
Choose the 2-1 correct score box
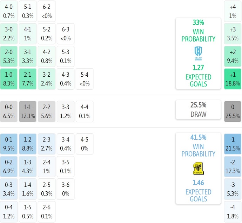point(28,79)
